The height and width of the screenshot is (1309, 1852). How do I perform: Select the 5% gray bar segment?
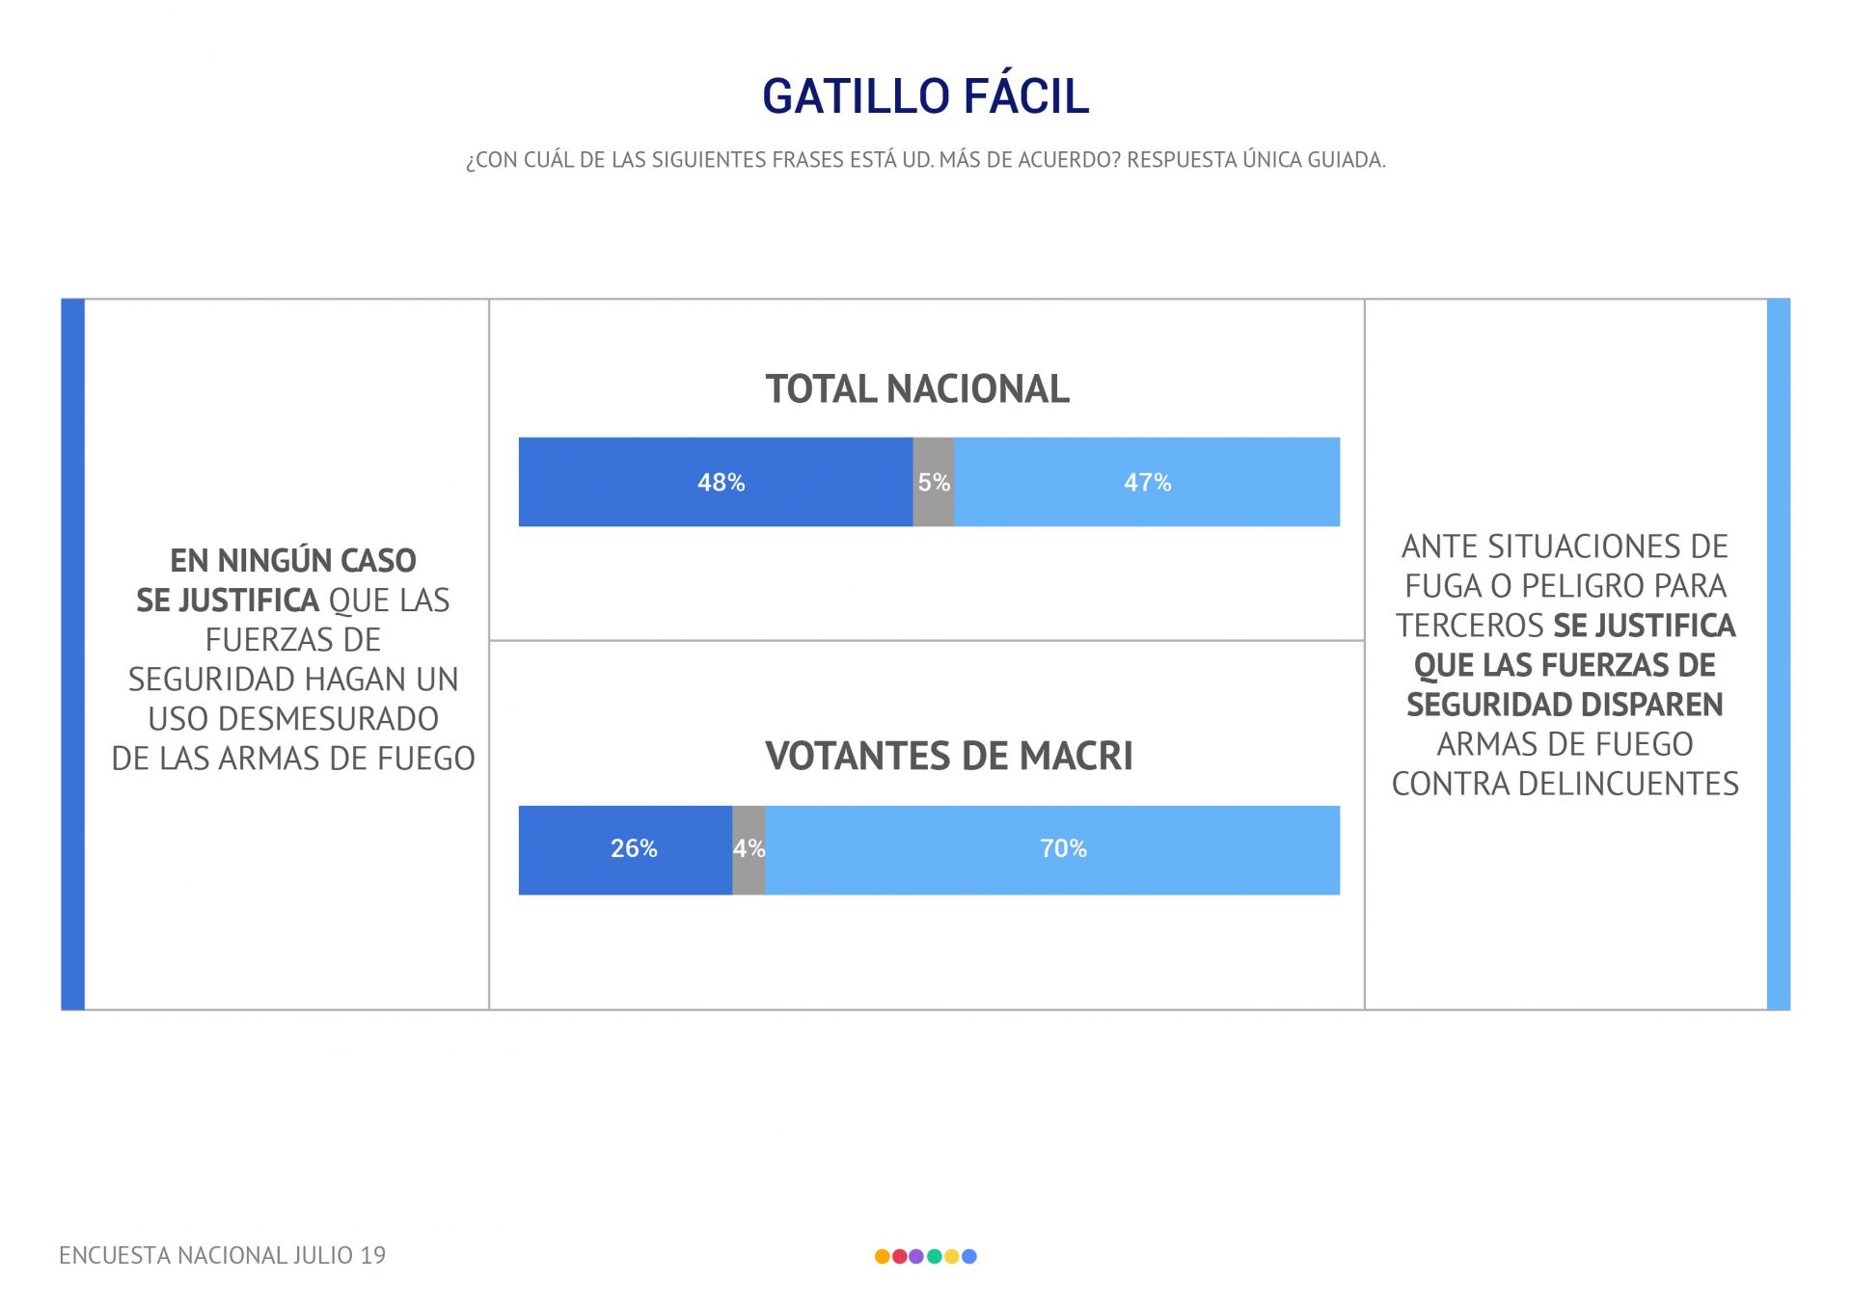point(934,482)
